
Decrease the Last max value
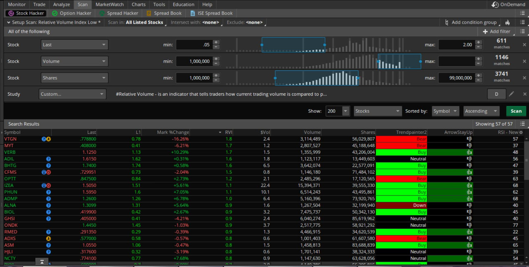point(479,47)
